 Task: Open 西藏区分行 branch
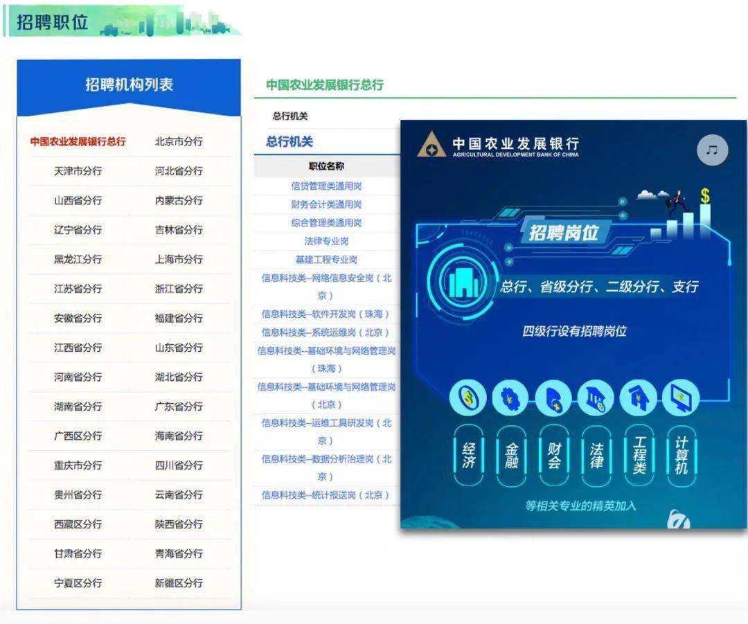click(x=78, y=524)
